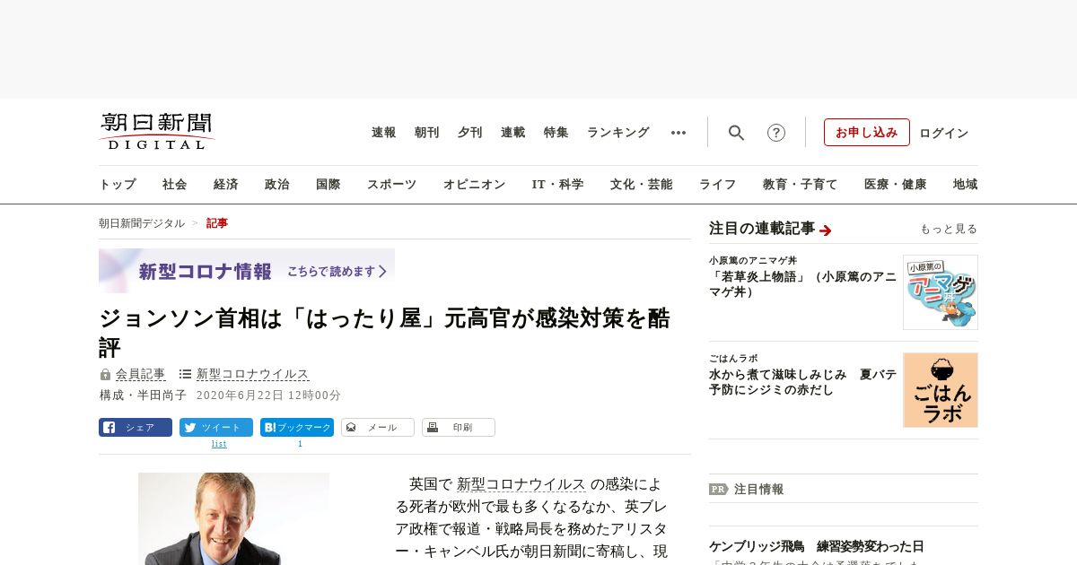Screen dimensions: 1077x565
Task: Click the red arrow beside 注目の連載記事
Action: pyautogui.click(x=826, y=230)
